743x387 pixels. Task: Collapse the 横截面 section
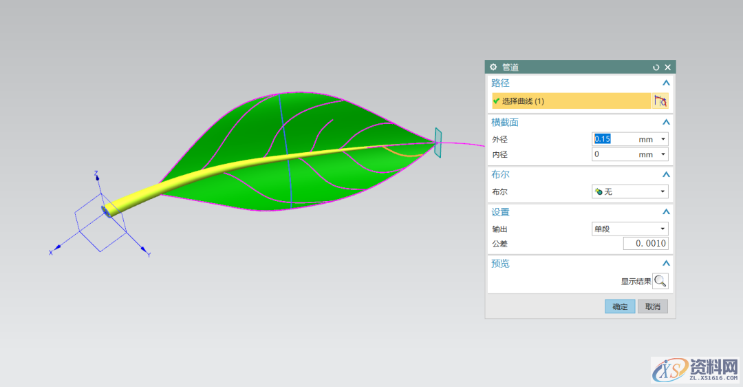(665, 123)
